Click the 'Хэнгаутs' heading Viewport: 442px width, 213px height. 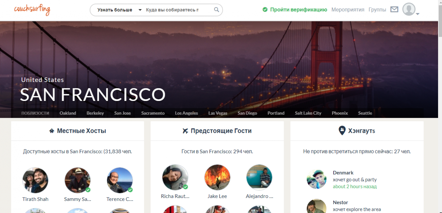tap(362, 131)
